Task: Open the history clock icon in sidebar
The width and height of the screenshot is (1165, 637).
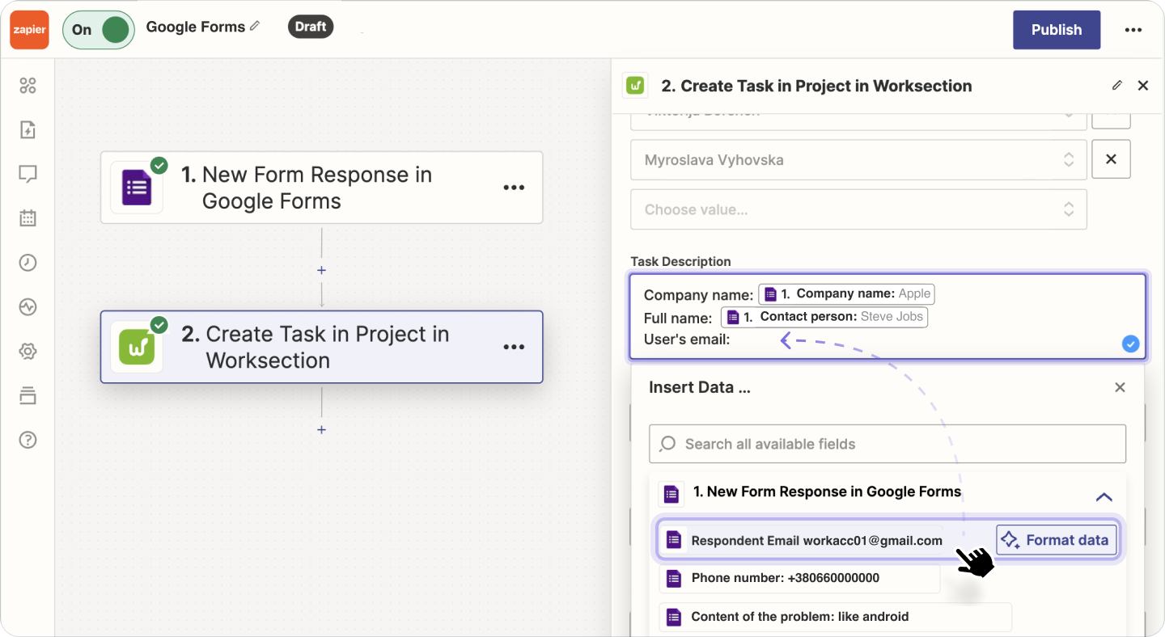Action: [x=28, y=263]
